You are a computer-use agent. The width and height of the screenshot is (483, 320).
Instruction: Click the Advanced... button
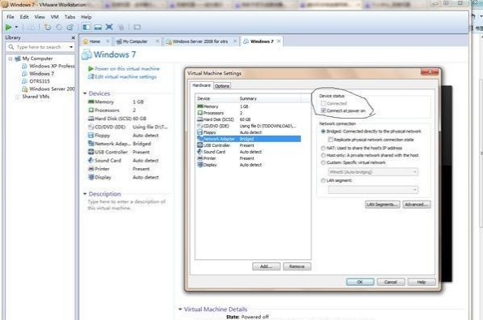point(416,205)
